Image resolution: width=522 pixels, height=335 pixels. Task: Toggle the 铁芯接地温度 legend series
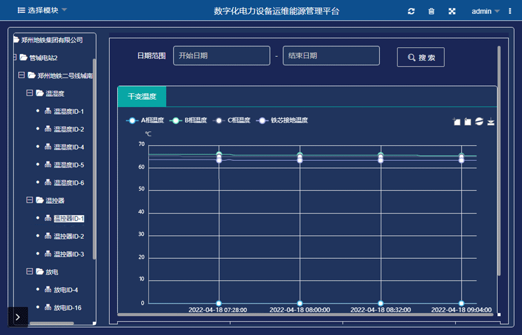[282, 120]
